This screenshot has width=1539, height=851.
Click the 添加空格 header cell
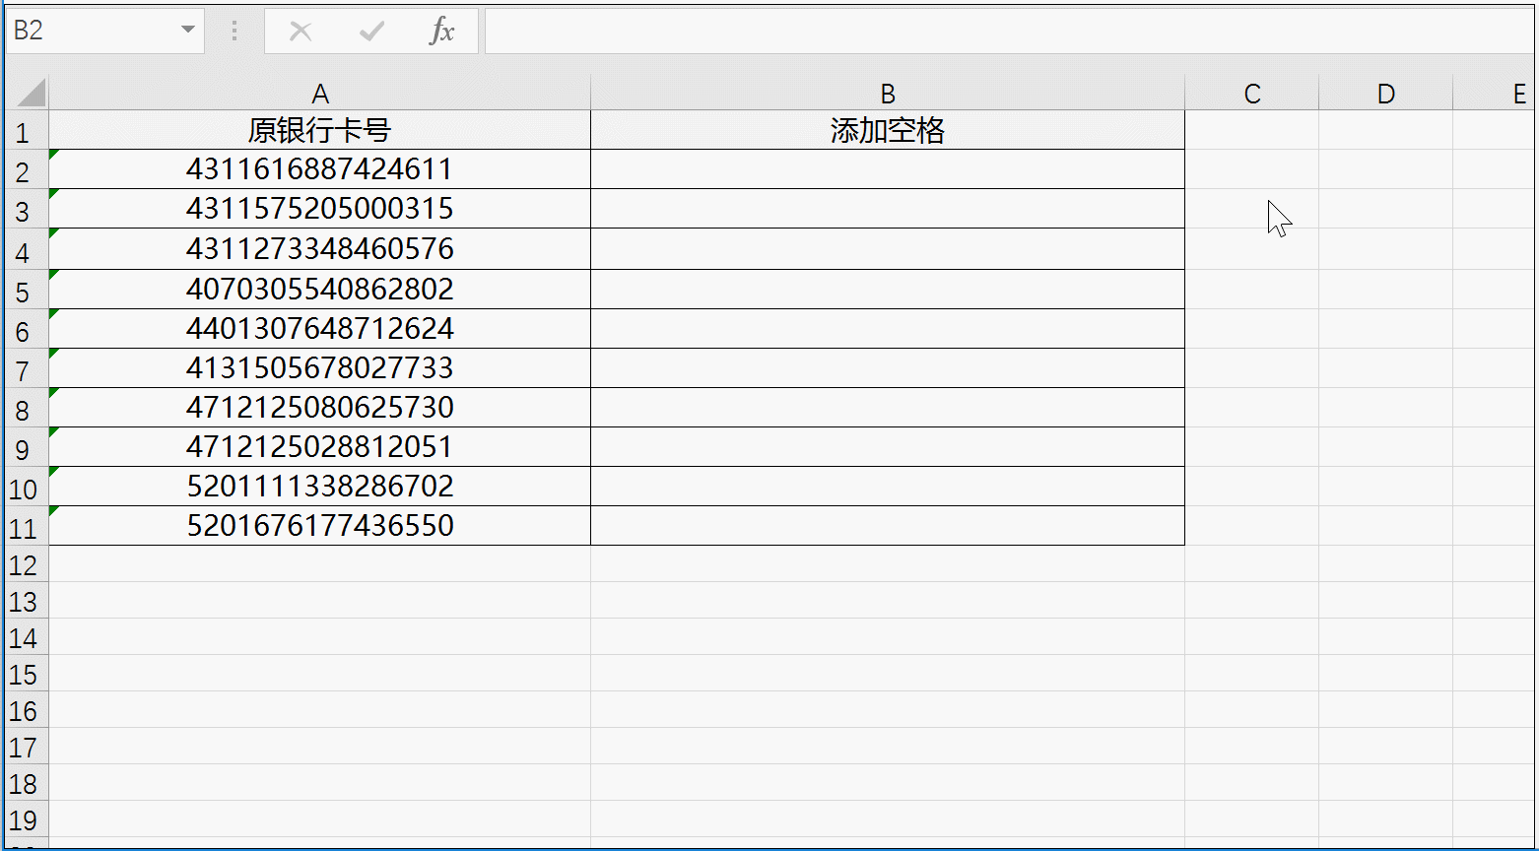coord(887,131)
